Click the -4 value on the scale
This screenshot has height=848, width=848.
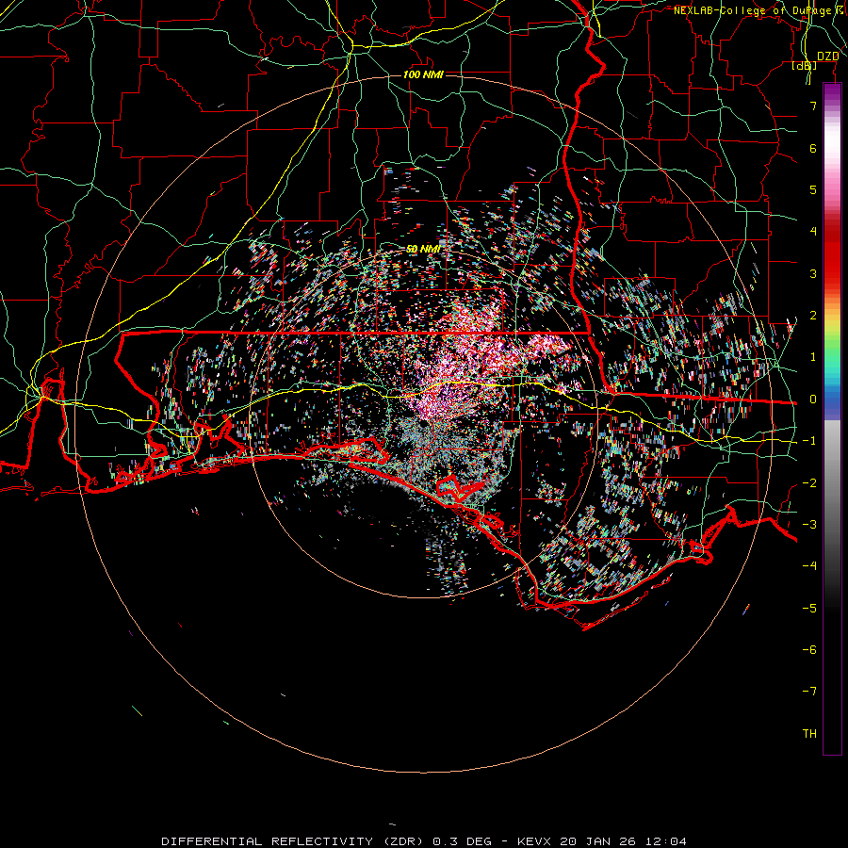tap(809, 566)
